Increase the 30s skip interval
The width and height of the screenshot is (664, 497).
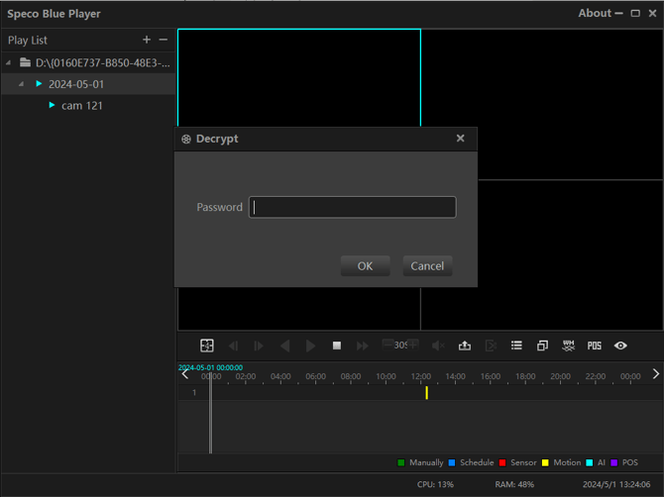413,345
